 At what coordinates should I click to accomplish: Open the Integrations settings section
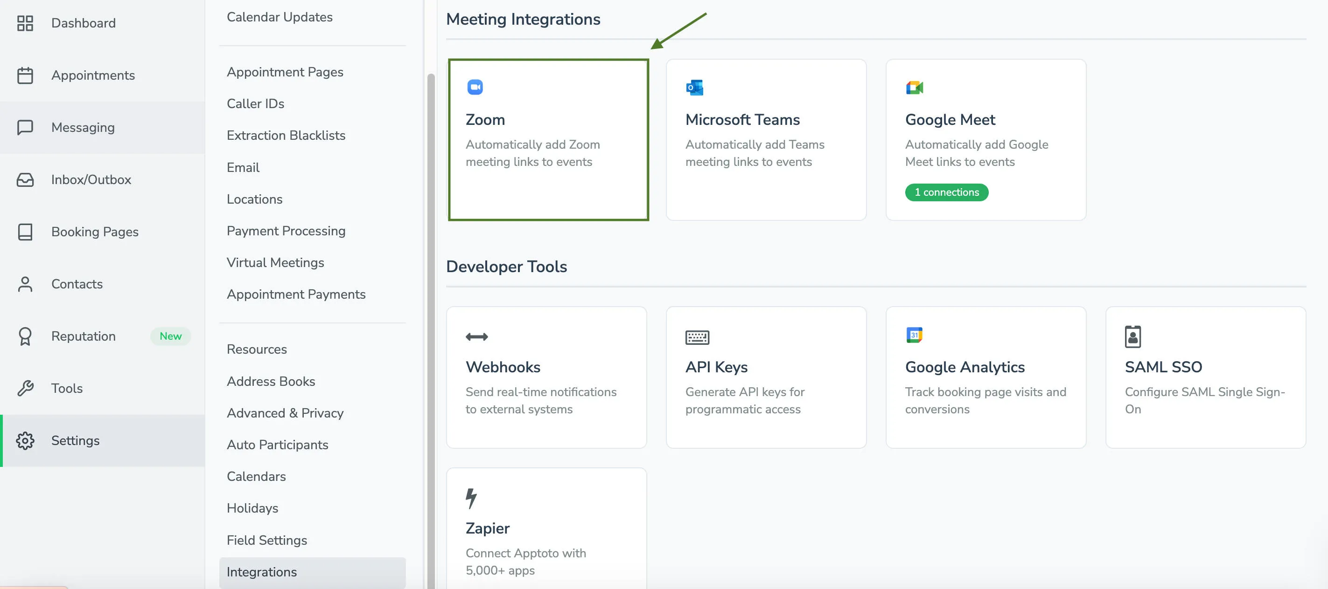point(261,571)
